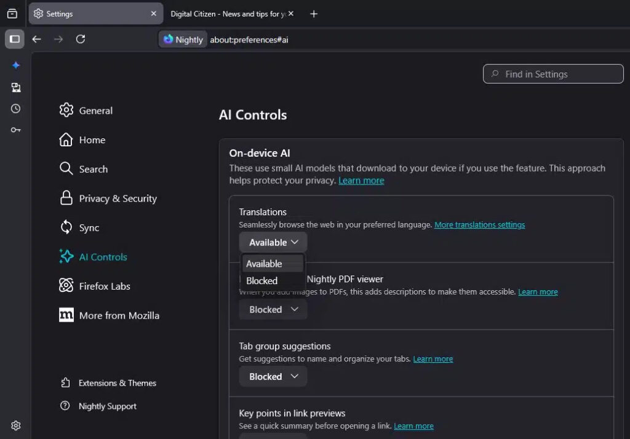Open More translations settings link
Viewport: 630px width, 439px height.
point(479,225)
